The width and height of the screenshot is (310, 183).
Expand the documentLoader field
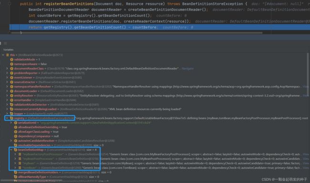point(7,91)
